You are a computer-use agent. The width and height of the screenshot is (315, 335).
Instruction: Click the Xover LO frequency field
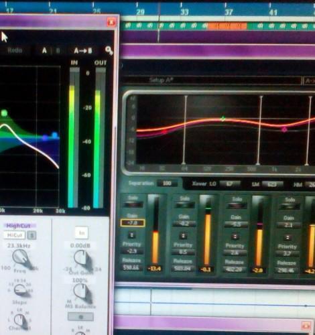[229, 184]
